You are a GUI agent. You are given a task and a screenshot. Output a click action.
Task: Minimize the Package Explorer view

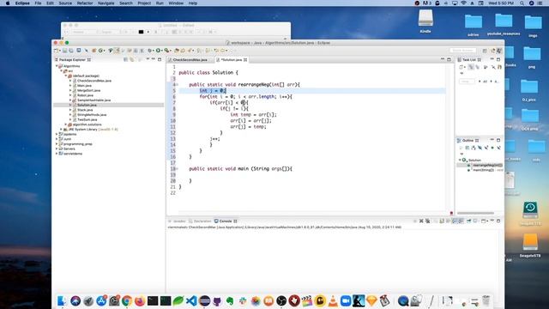coord(154,59)
